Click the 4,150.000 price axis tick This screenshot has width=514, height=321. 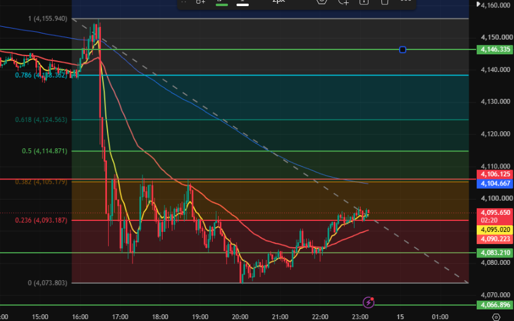[496, 37]
